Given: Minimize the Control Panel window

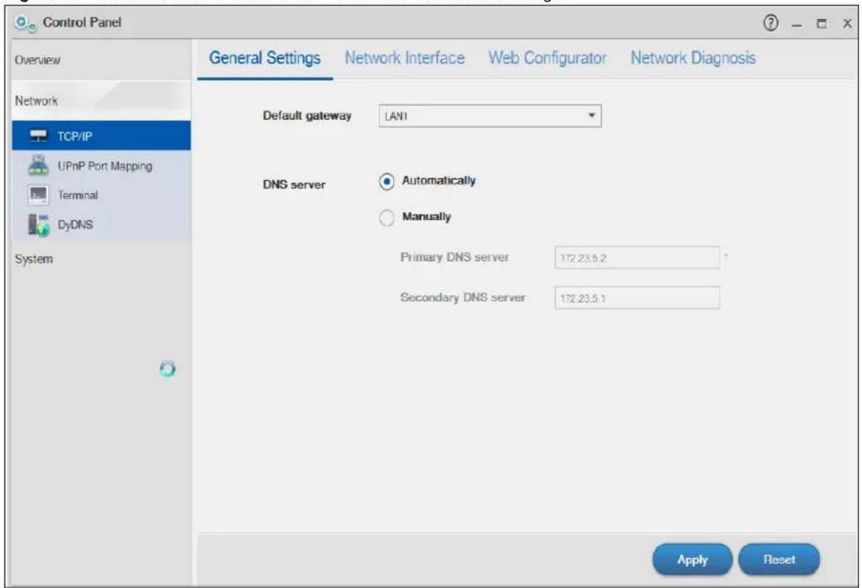Looking at the screenshot, I should [797, 24].
